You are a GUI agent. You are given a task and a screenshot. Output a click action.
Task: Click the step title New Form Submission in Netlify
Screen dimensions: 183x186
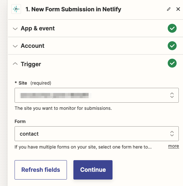pyautogui.click(x=73, y=9)
